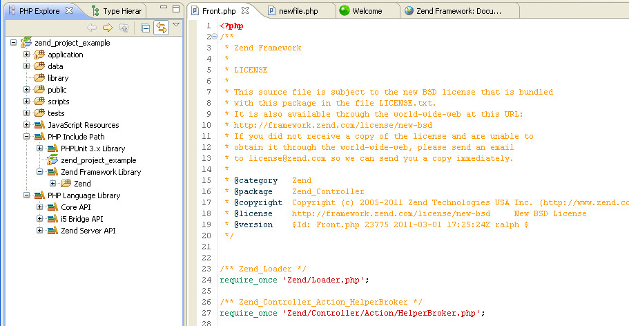Viewport: 629px width, 326px height.
Task: Select the Front.php editor tab
Action: click(219, 11)
